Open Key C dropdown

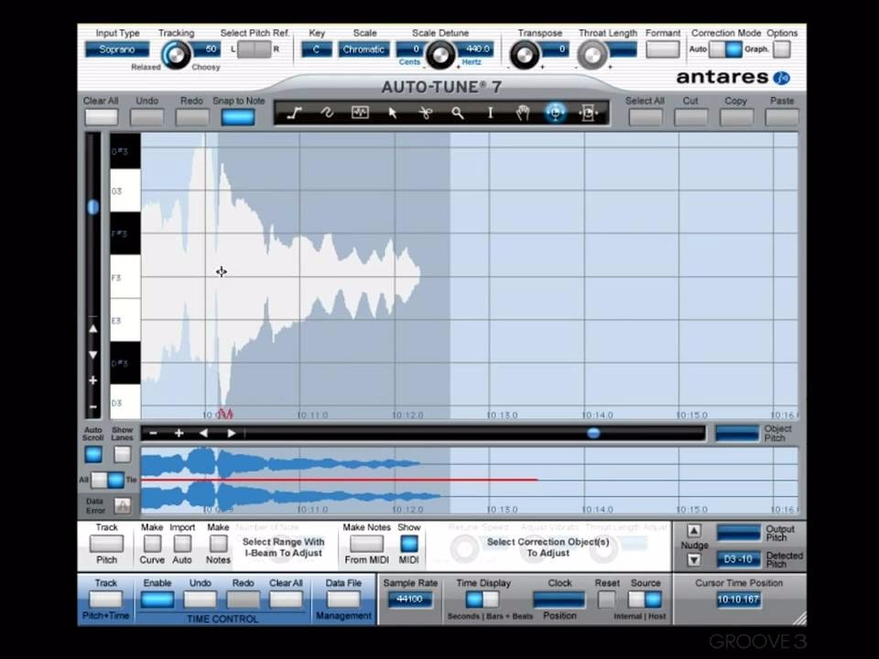[x=316, y=49]
